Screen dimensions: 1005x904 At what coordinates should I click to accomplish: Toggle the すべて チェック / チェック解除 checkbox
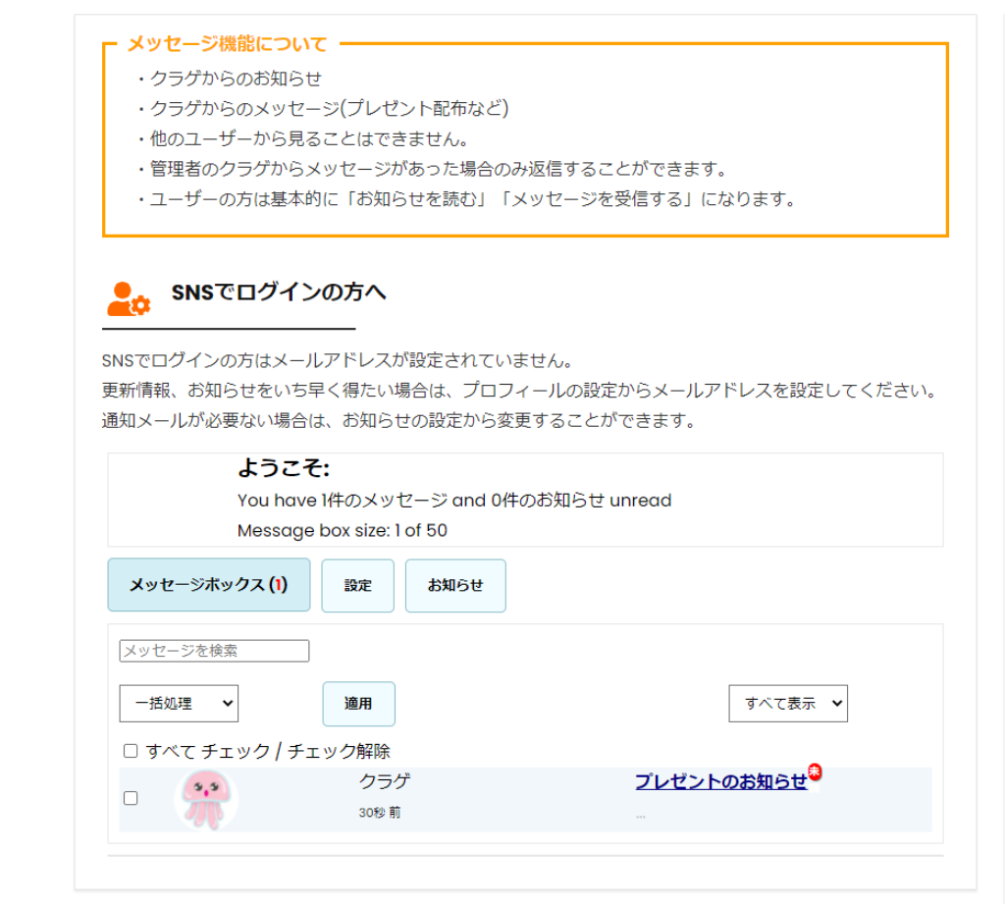click(131, 751)
